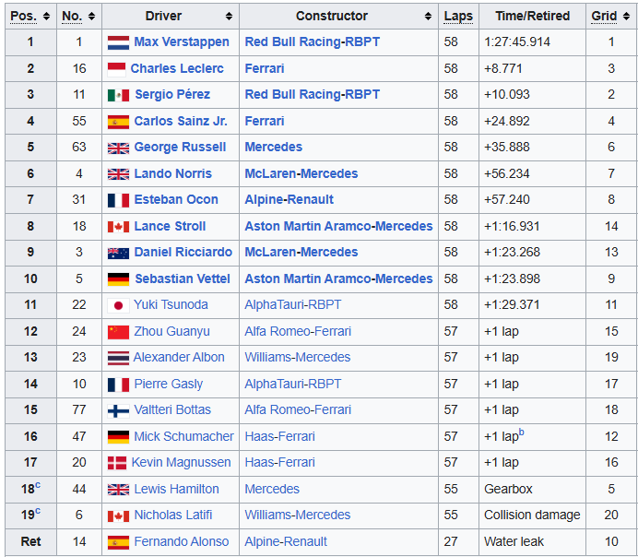
Task: Select the Ret position cell
Action: click(31, 542)
